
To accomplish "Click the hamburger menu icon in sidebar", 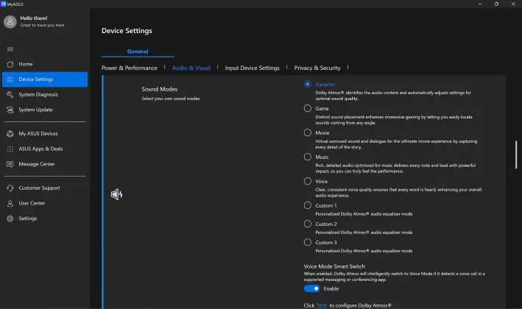I will coord(10,49).
